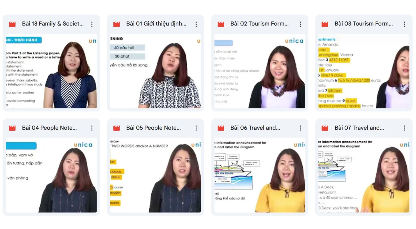
Task: Open the three-dot menu for Bài 01 Giới thiệu định
Action: (196, 24)
